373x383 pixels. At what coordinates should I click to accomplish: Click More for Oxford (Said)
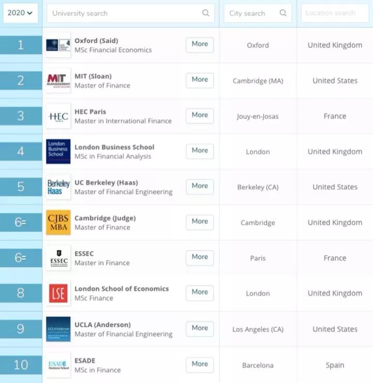pos(200,45)
